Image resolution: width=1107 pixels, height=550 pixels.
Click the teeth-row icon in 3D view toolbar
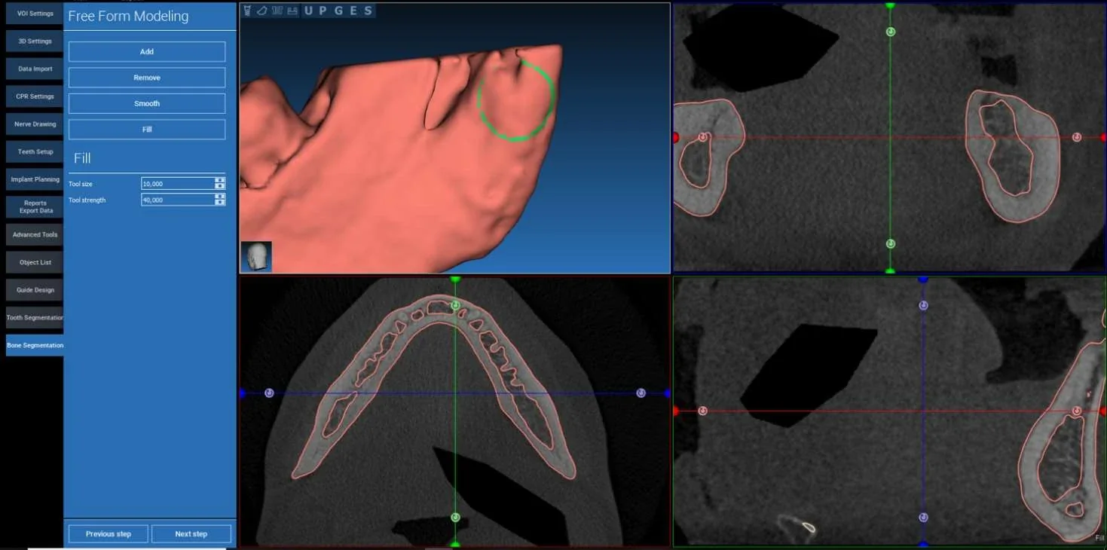tap(277, 11)
